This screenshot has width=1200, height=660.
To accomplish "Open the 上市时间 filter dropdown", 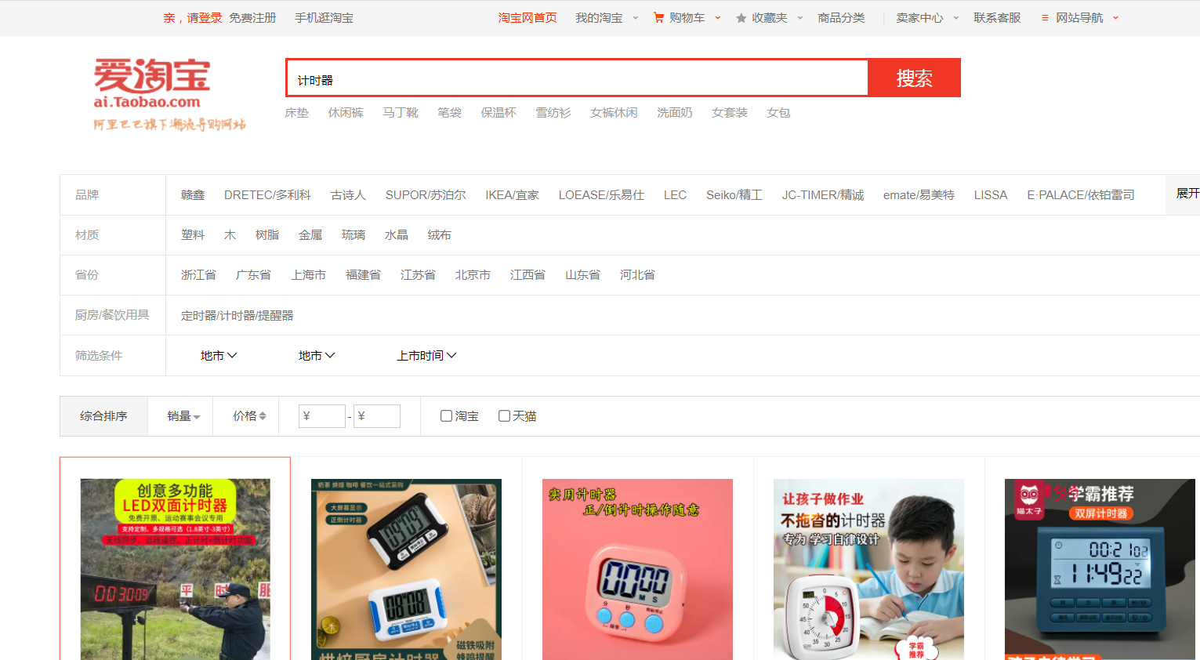I will (426, 356).
